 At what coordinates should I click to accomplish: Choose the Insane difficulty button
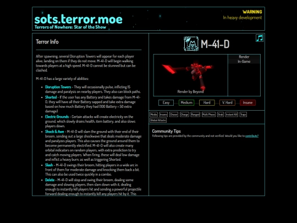point(248,102)
